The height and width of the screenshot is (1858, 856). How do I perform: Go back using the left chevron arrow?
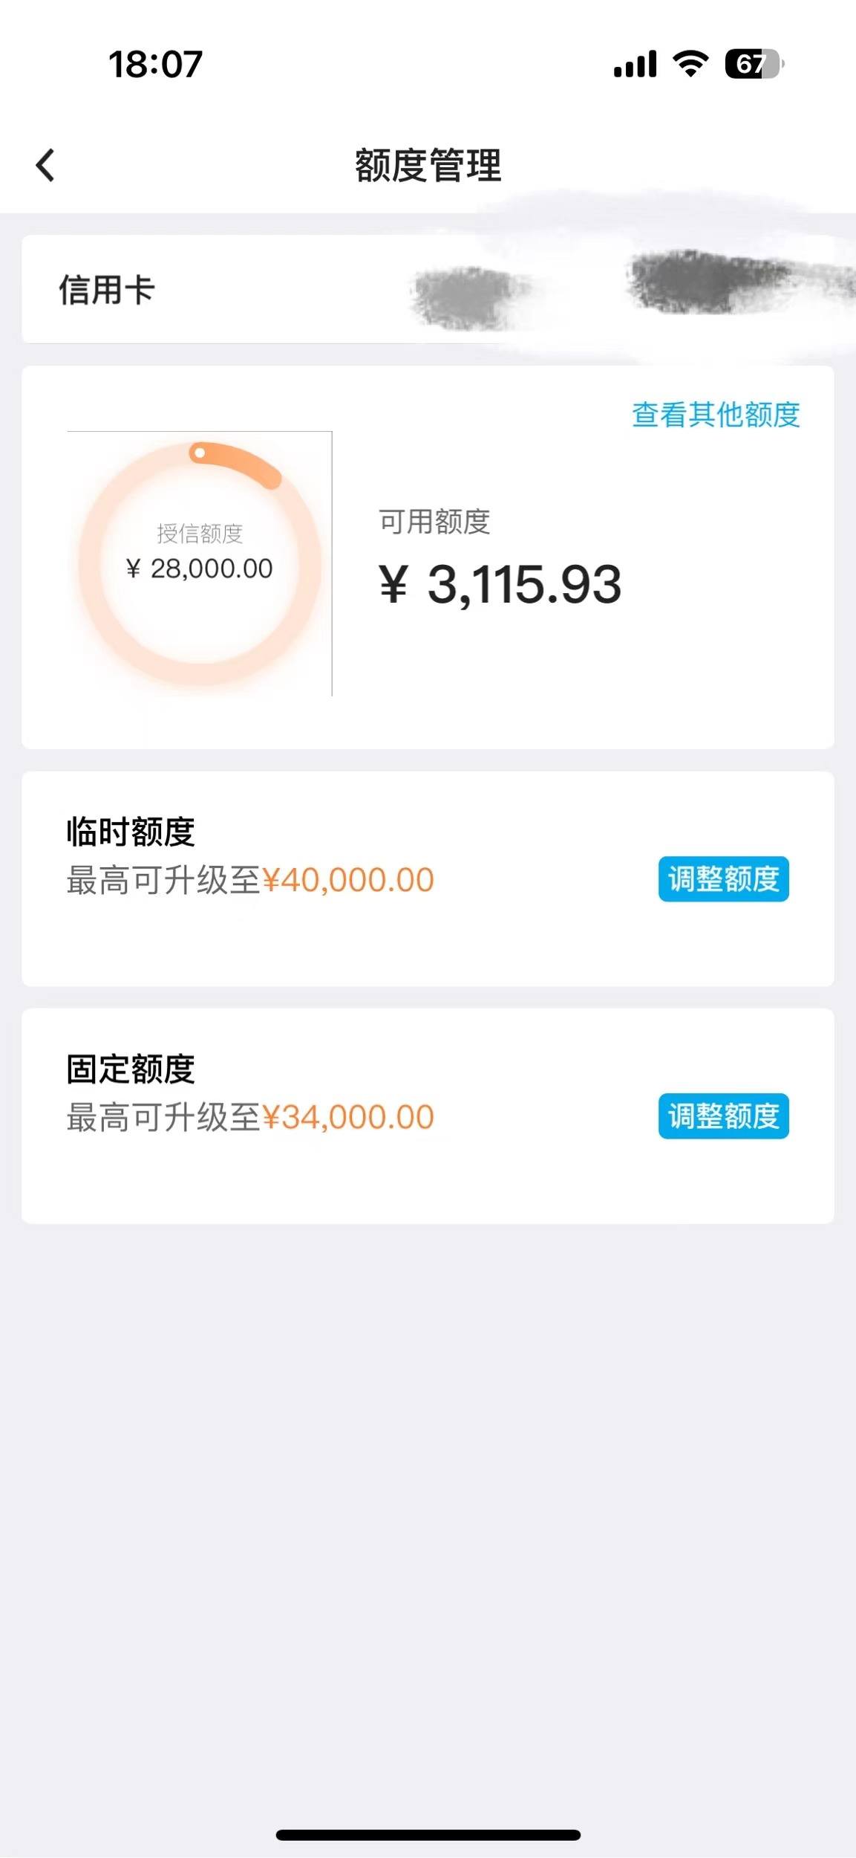click(45, 165)
